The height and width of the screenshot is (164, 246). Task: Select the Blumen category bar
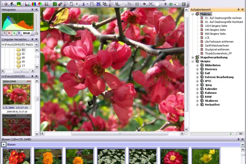[x=124, y=145]
